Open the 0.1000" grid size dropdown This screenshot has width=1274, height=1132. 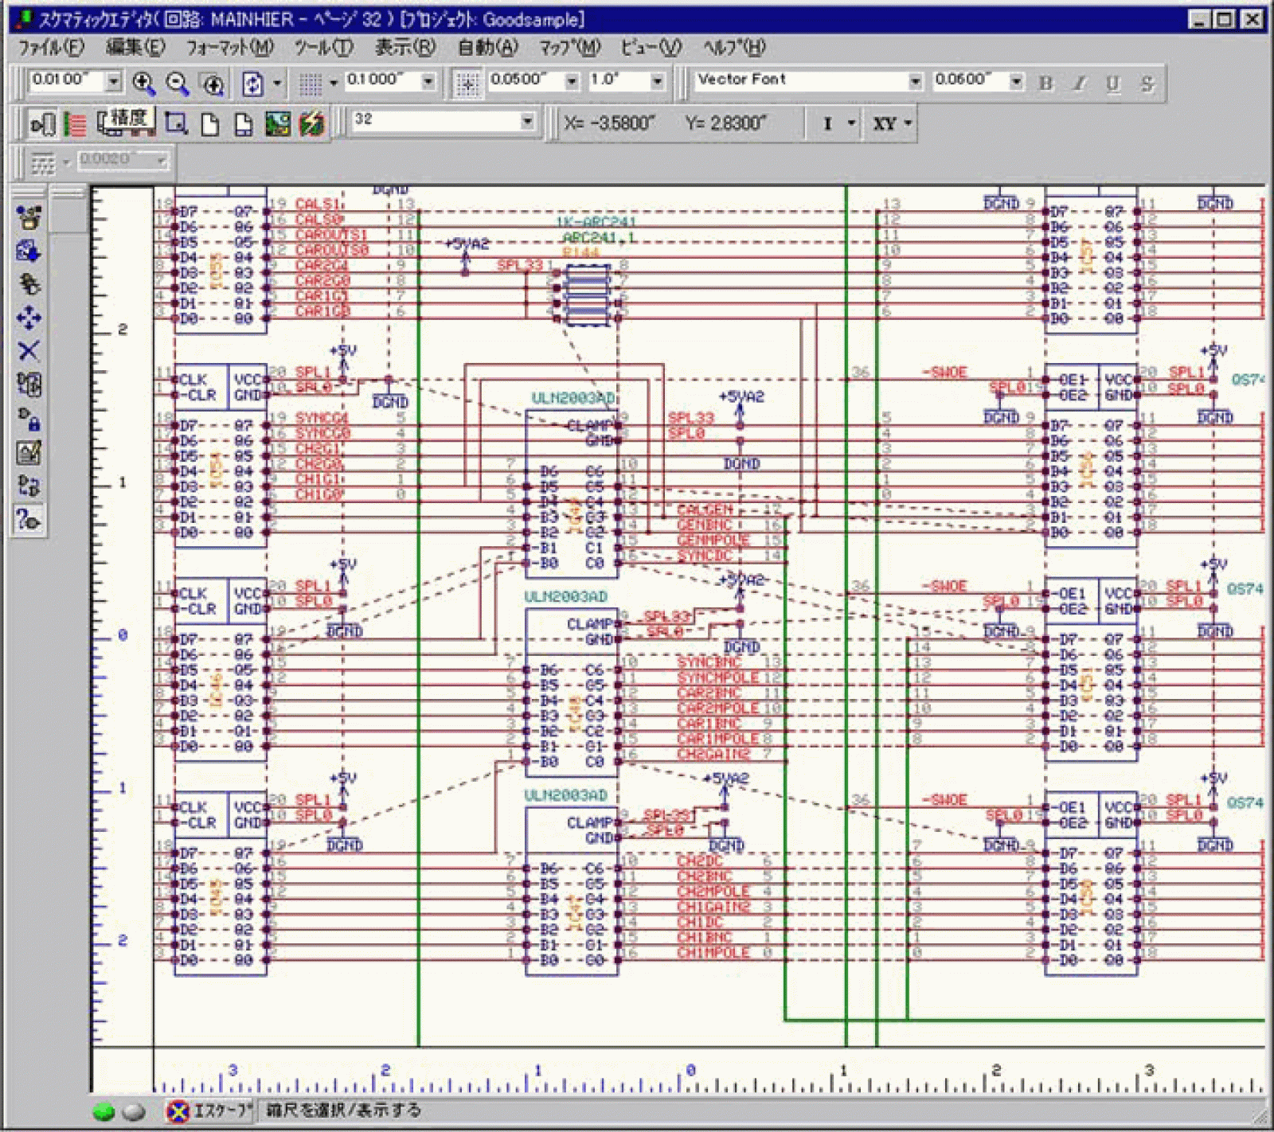(428, 80)
